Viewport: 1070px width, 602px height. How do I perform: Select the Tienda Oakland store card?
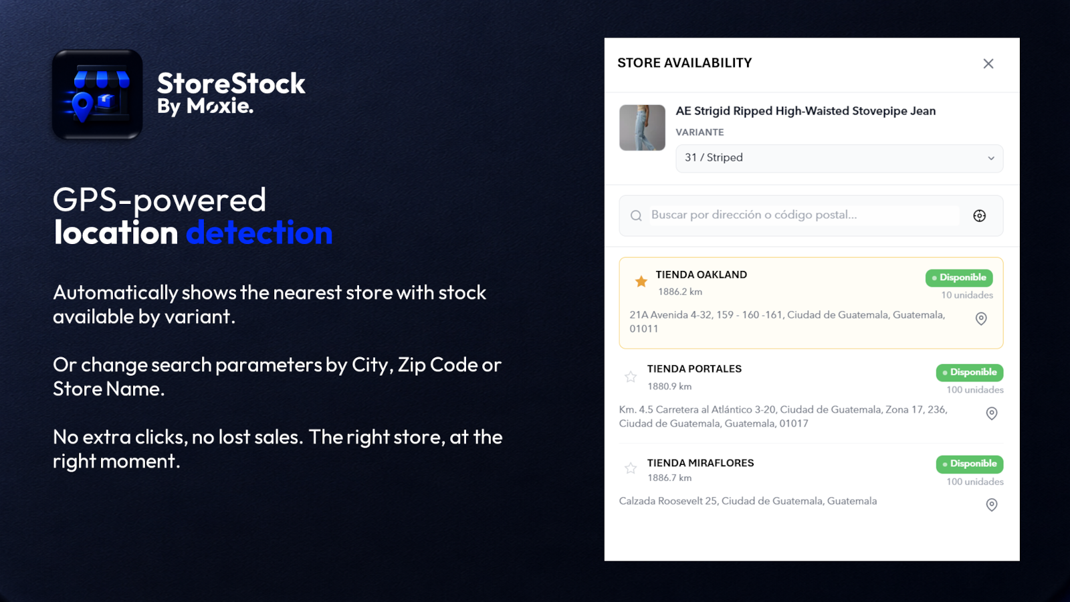click(x=811, y=303)
